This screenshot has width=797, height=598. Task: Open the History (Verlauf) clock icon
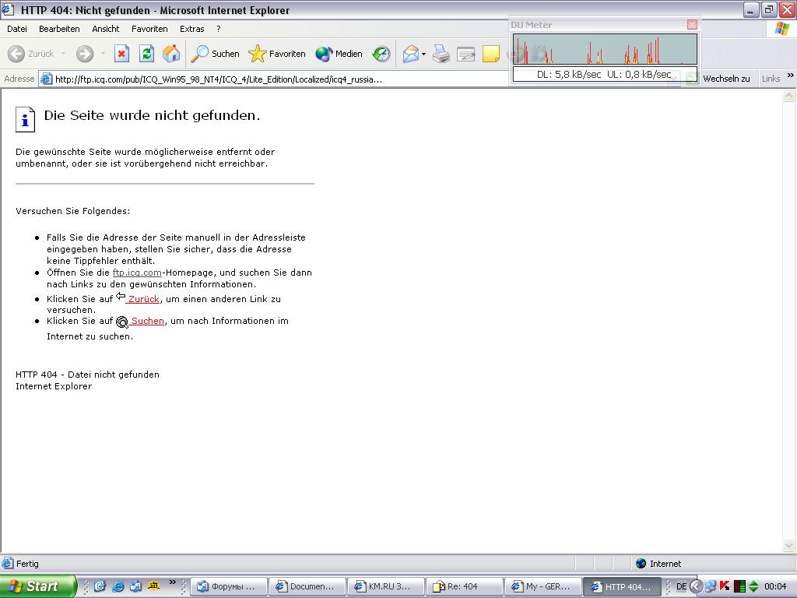tap(381, 54)
